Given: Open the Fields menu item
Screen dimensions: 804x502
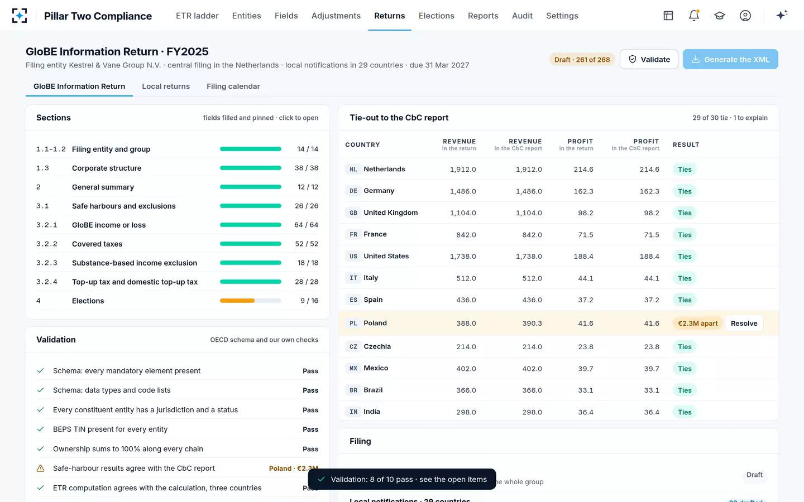Looking at the screenshot, I should click(286, 16).
